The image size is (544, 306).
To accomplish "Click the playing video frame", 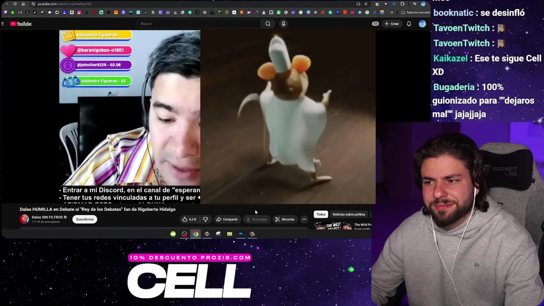I will (x=217, y=117).
